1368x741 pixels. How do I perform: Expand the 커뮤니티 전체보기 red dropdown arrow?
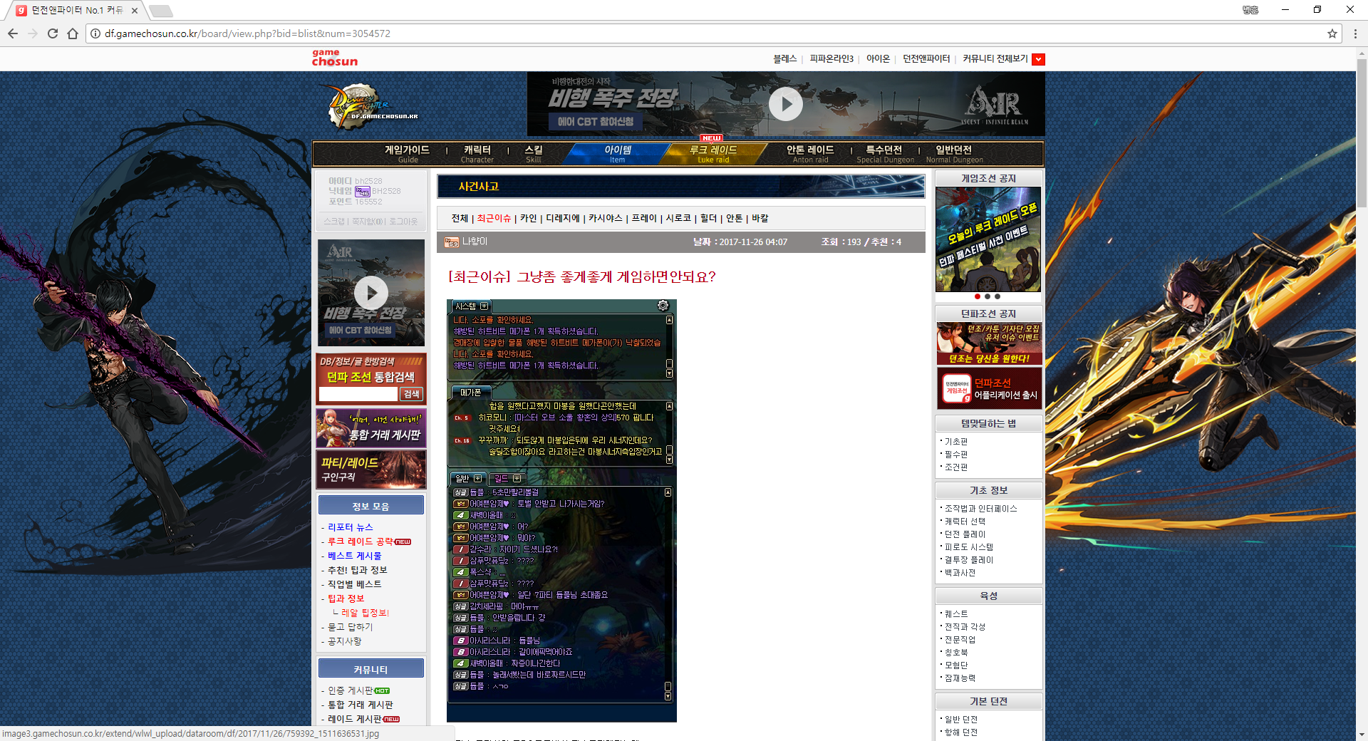coord(1038,59)
